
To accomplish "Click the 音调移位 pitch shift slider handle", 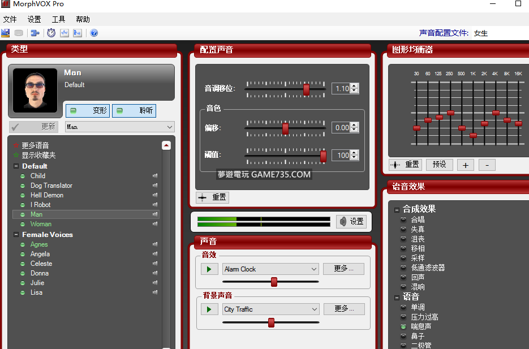I will [306, 89].
